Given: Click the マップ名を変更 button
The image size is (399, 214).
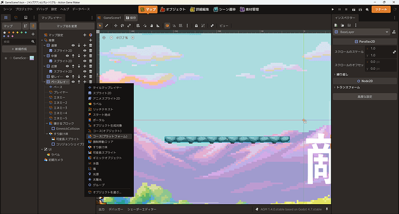Looking at the screenshot, I should (66, 26).
